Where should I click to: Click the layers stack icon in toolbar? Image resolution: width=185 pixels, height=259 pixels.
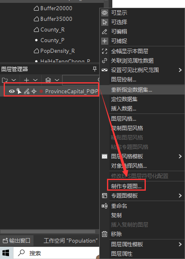point(48,80)
